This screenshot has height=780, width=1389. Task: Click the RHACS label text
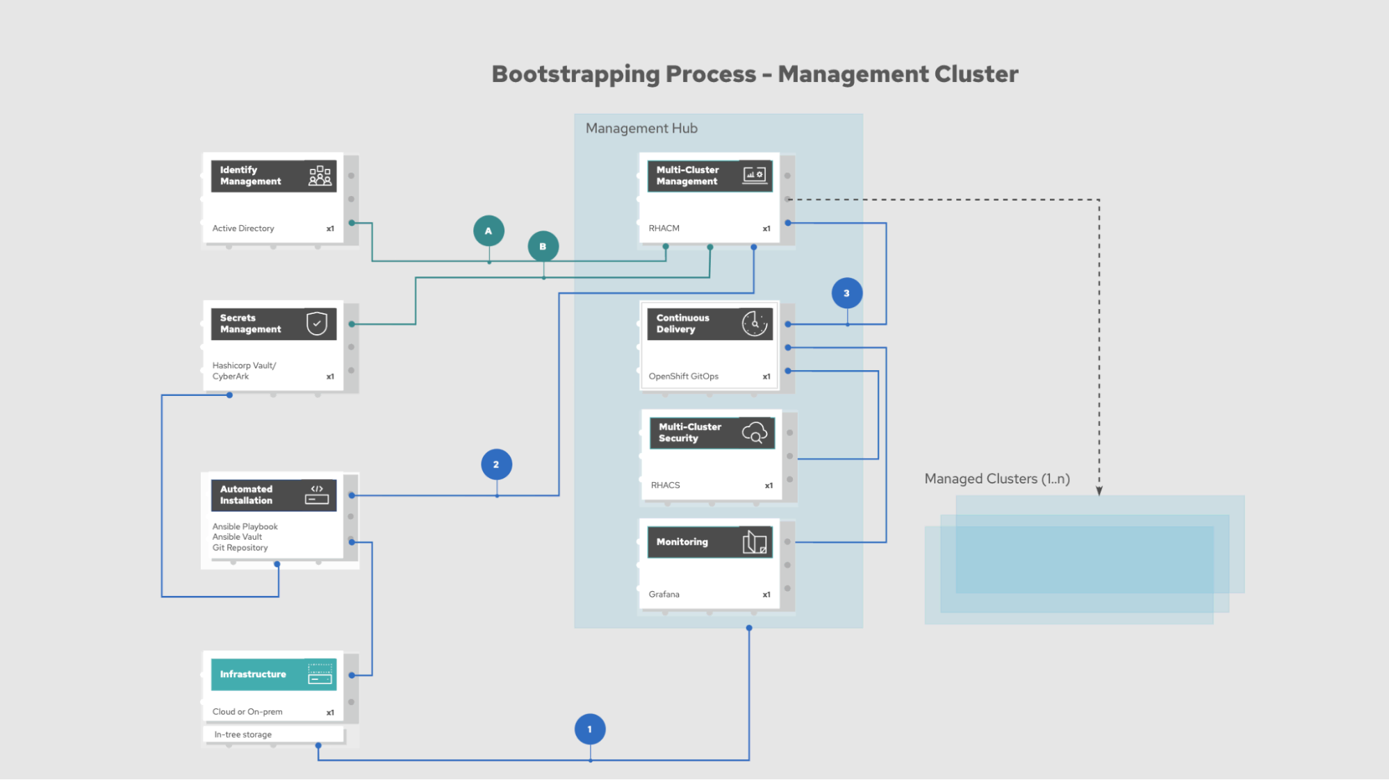click(x=665, y=486)
